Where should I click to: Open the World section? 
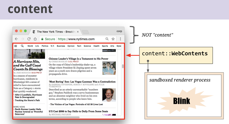30,46
